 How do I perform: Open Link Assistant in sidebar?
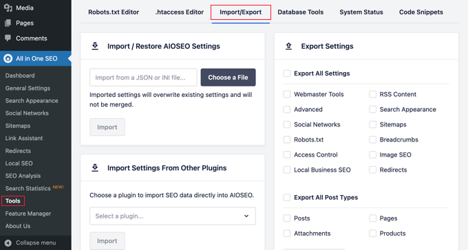pyautogui.click(x=24, y=138)
